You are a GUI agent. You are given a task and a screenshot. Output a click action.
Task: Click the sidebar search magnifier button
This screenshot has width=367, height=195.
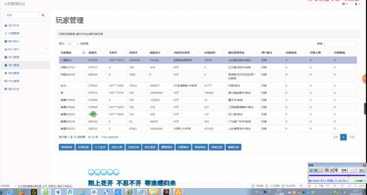[43, 15]
